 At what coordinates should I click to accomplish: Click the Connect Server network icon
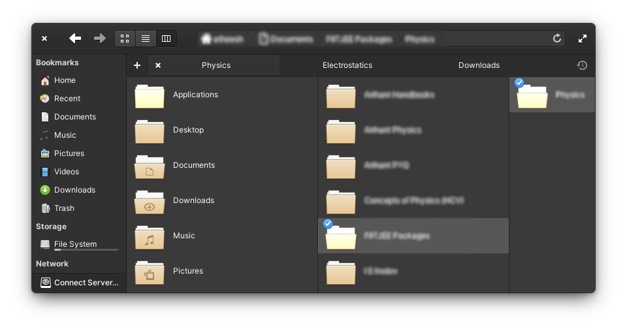(45, 283)
